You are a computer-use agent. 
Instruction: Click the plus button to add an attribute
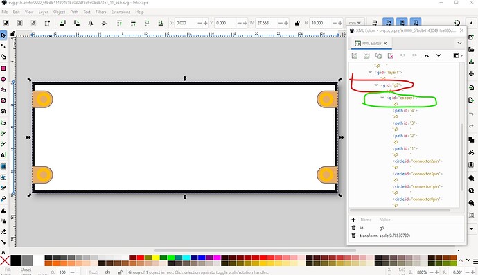click(x=353, y=220)
